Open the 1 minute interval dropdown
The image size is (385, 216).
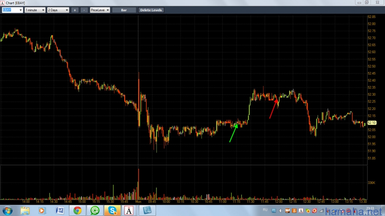35,10
